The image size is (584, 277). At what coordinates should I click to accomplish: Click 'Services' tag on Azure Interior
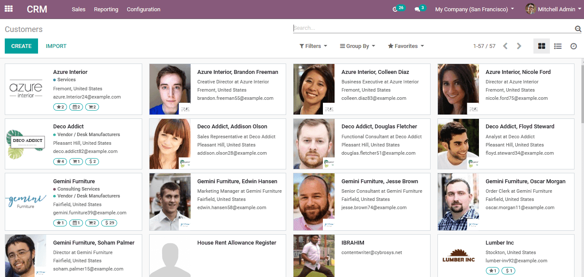click(66, 80)
